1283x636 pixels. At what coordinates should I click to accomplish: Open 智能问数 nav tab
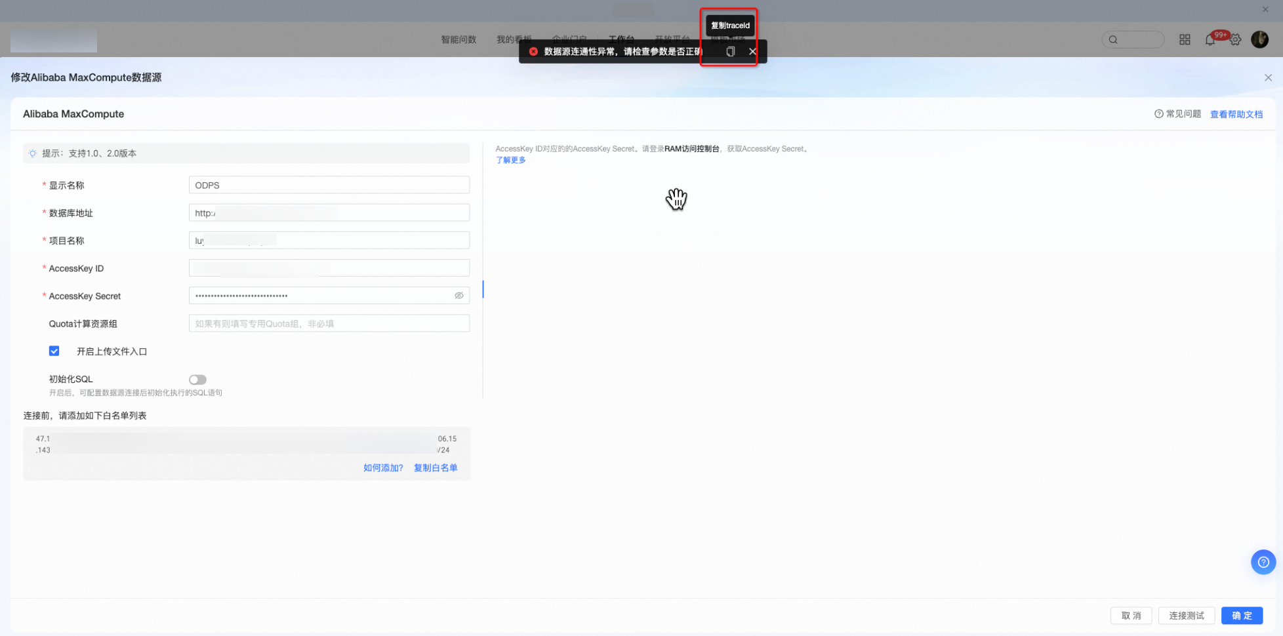pos(458,39)
